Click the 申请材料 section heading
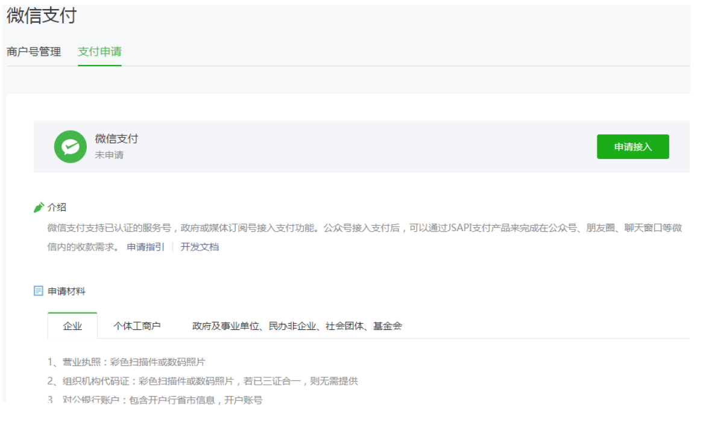This screenshot has width=715, height=425. (66, 291)
